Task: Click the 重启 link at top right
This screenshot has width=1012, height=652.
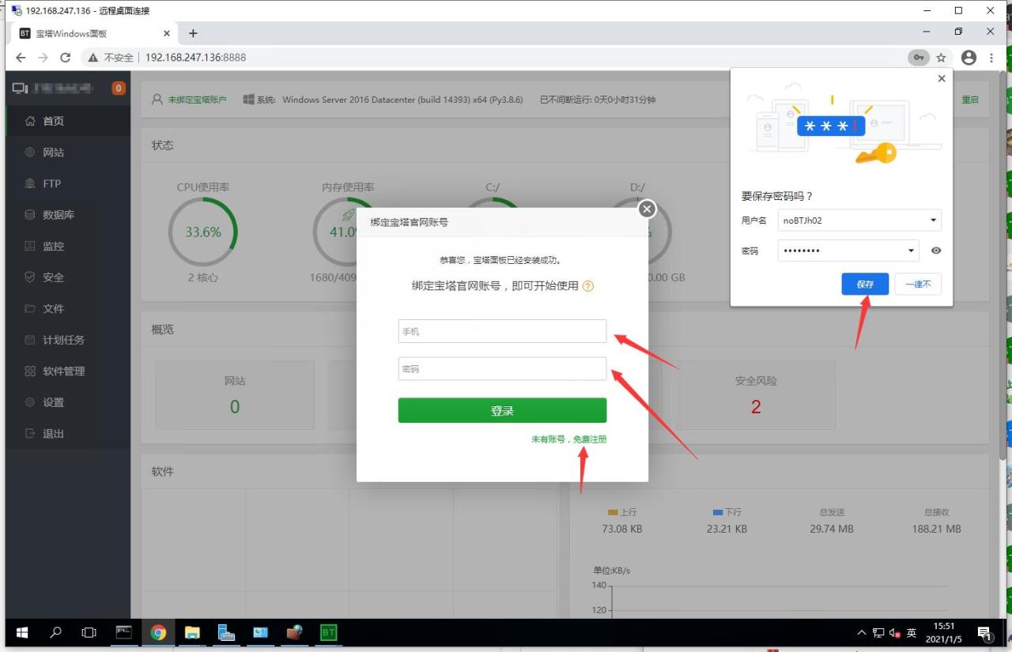Action: point(970,100)
